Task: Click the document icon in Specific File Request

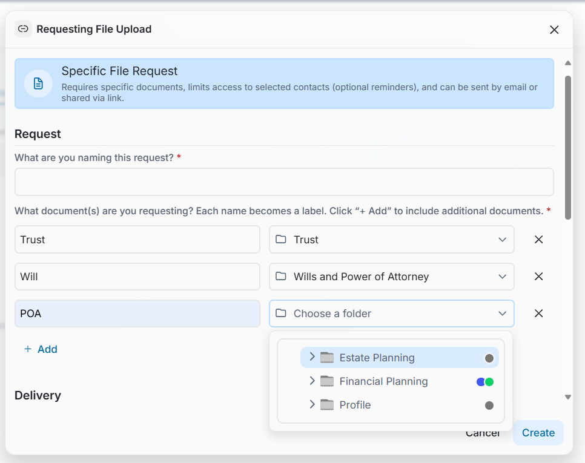Action: [38, 84]
